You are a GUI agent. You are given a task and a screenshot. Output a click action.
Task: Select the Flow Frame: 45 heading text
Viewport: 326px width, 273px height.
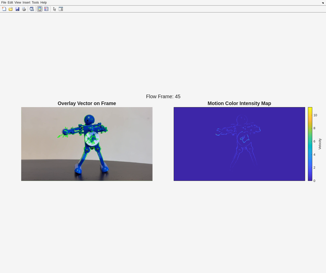click(163, 96)
